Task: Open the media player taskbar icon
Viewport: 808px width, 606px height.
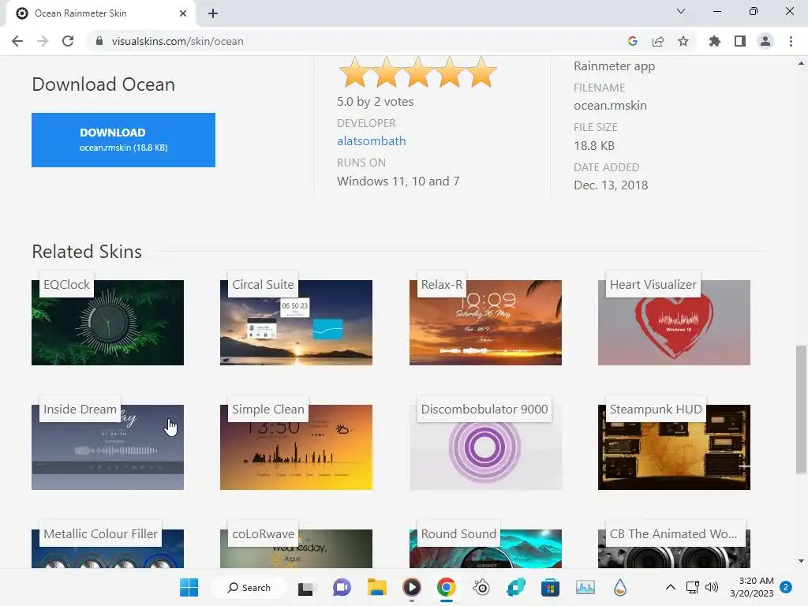Action: coord(411,587)
